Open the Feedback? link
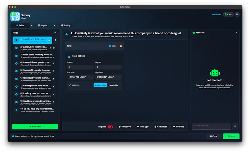Screen dimensions: 250x152 tap(216, 14)
